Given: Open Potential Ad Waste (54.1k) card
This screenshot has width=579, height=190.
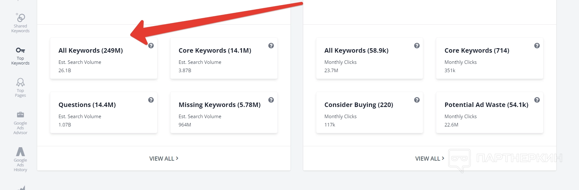Looking at the screenshot, I should tap(486, 105).
